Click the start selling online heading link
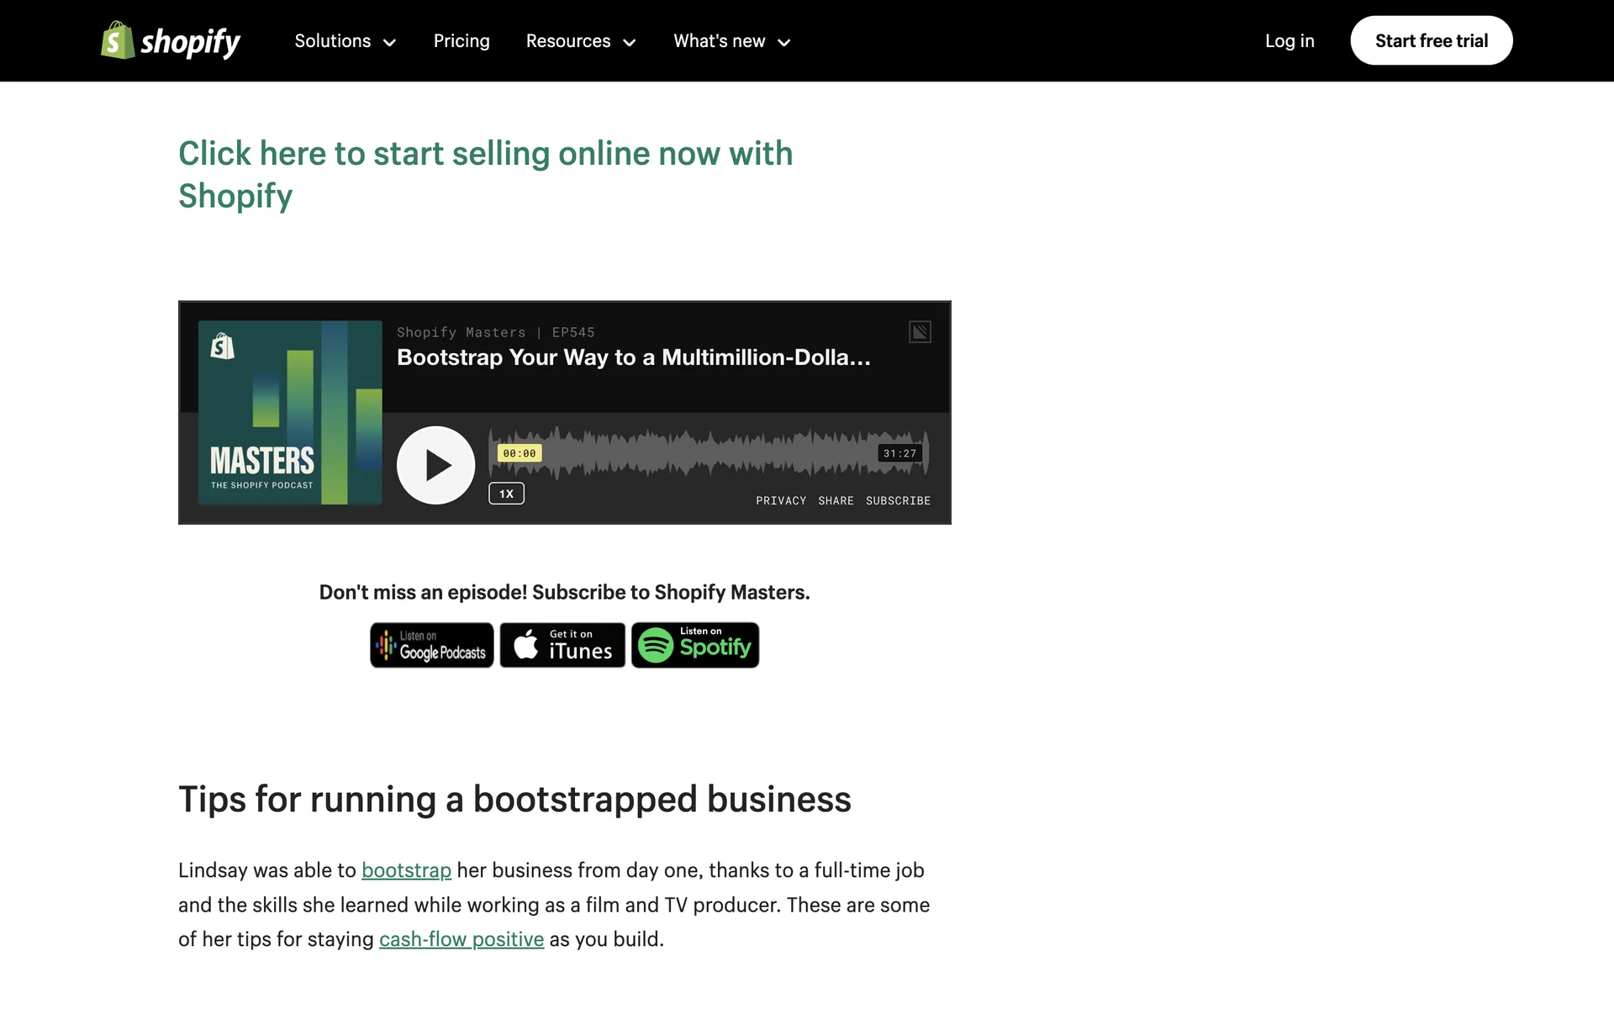Screen dimensions: 1614x1009 pyautogui.click(x=485, y=174)
